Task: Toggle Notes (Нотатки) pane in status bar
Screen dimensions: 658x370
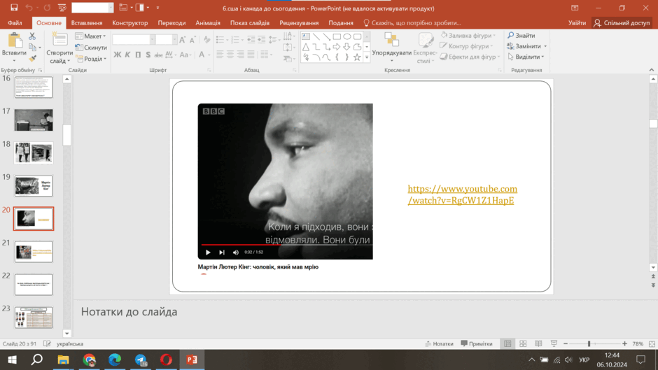Action: (x=439, y=343)
